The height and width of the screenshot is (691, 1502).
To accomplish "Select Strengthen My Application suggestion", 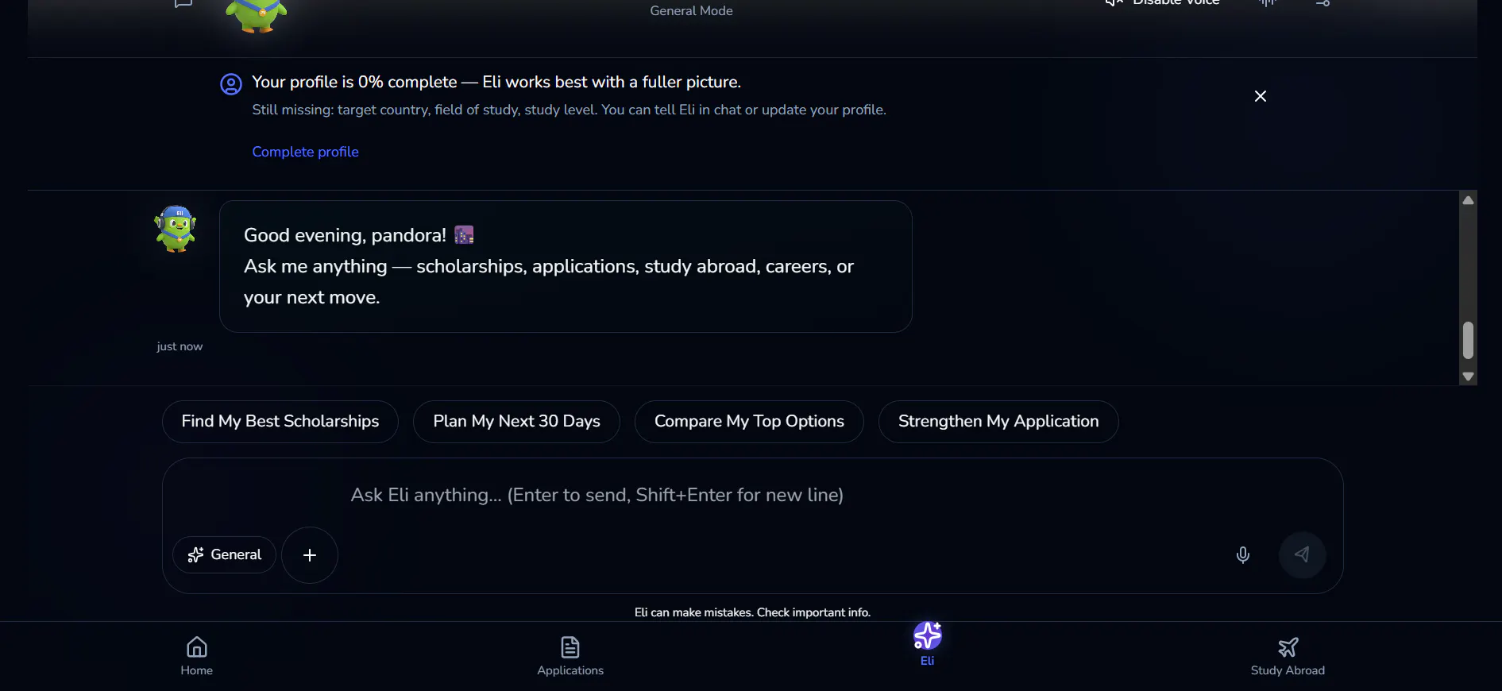I will point(998,422).
